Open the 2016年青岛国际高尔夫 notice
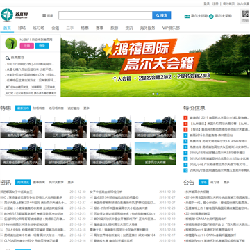The image size is (250, 250). 217,197
